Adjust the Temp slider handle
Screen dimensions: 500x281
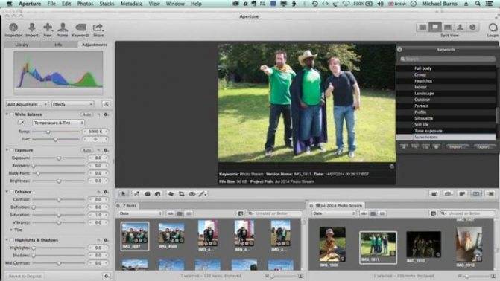48,132
